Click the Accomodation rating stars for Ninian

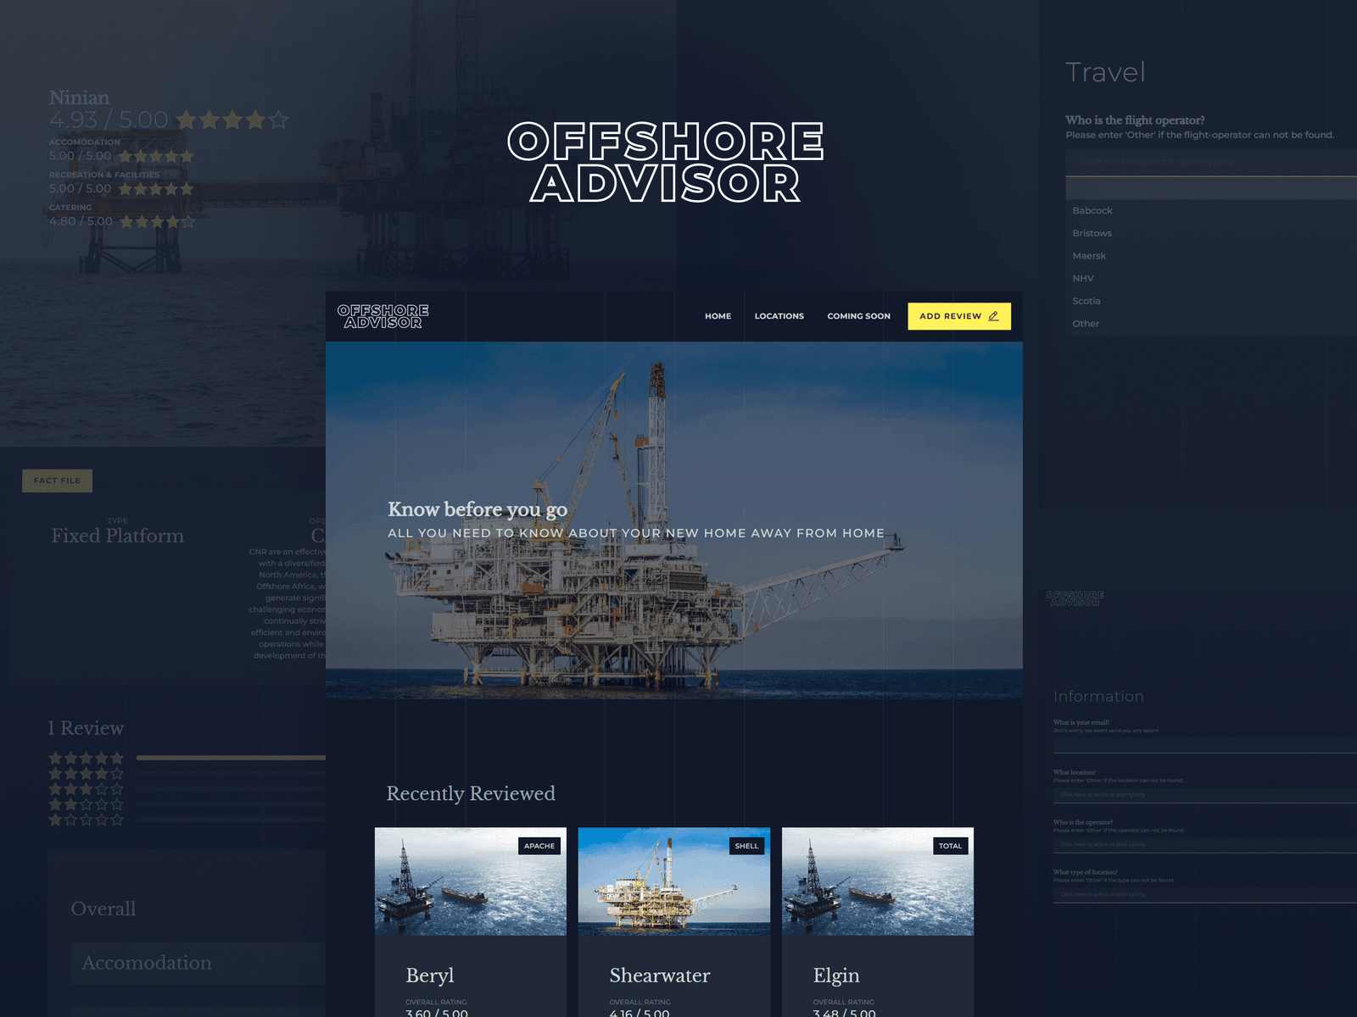[x=156, y=156]
